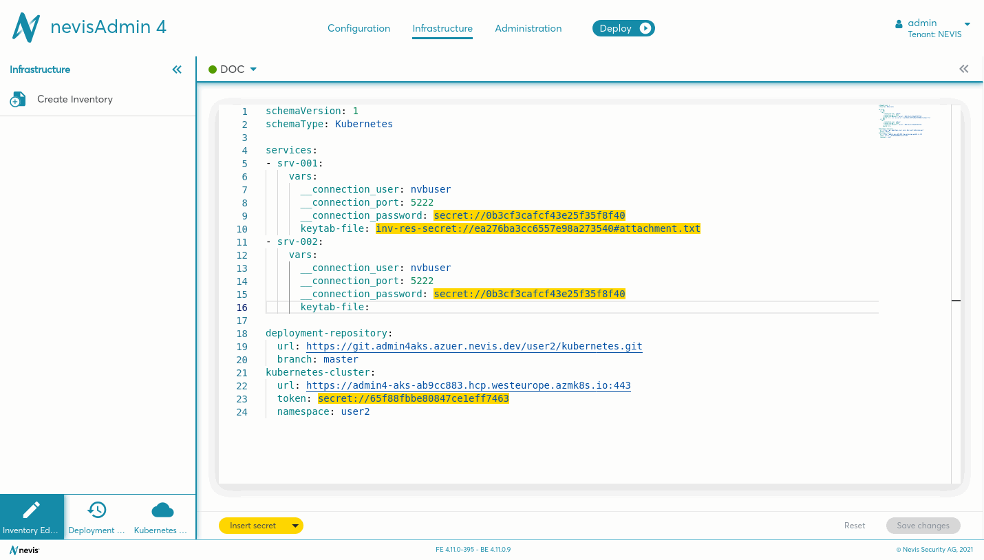
Task: Switch to the Administration tab
Action: [528, 28]
